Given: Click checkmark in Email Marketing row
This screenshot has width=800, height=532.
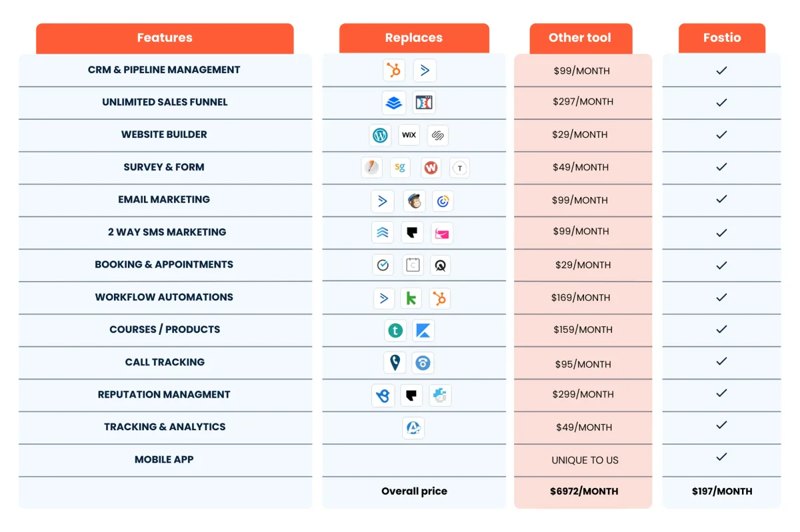Looking at the screenshot, I should pyautogui.click(x=721, y=199).
